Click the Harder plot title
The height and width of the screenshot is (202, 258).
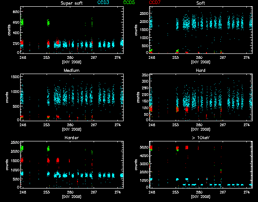point(72,138)
